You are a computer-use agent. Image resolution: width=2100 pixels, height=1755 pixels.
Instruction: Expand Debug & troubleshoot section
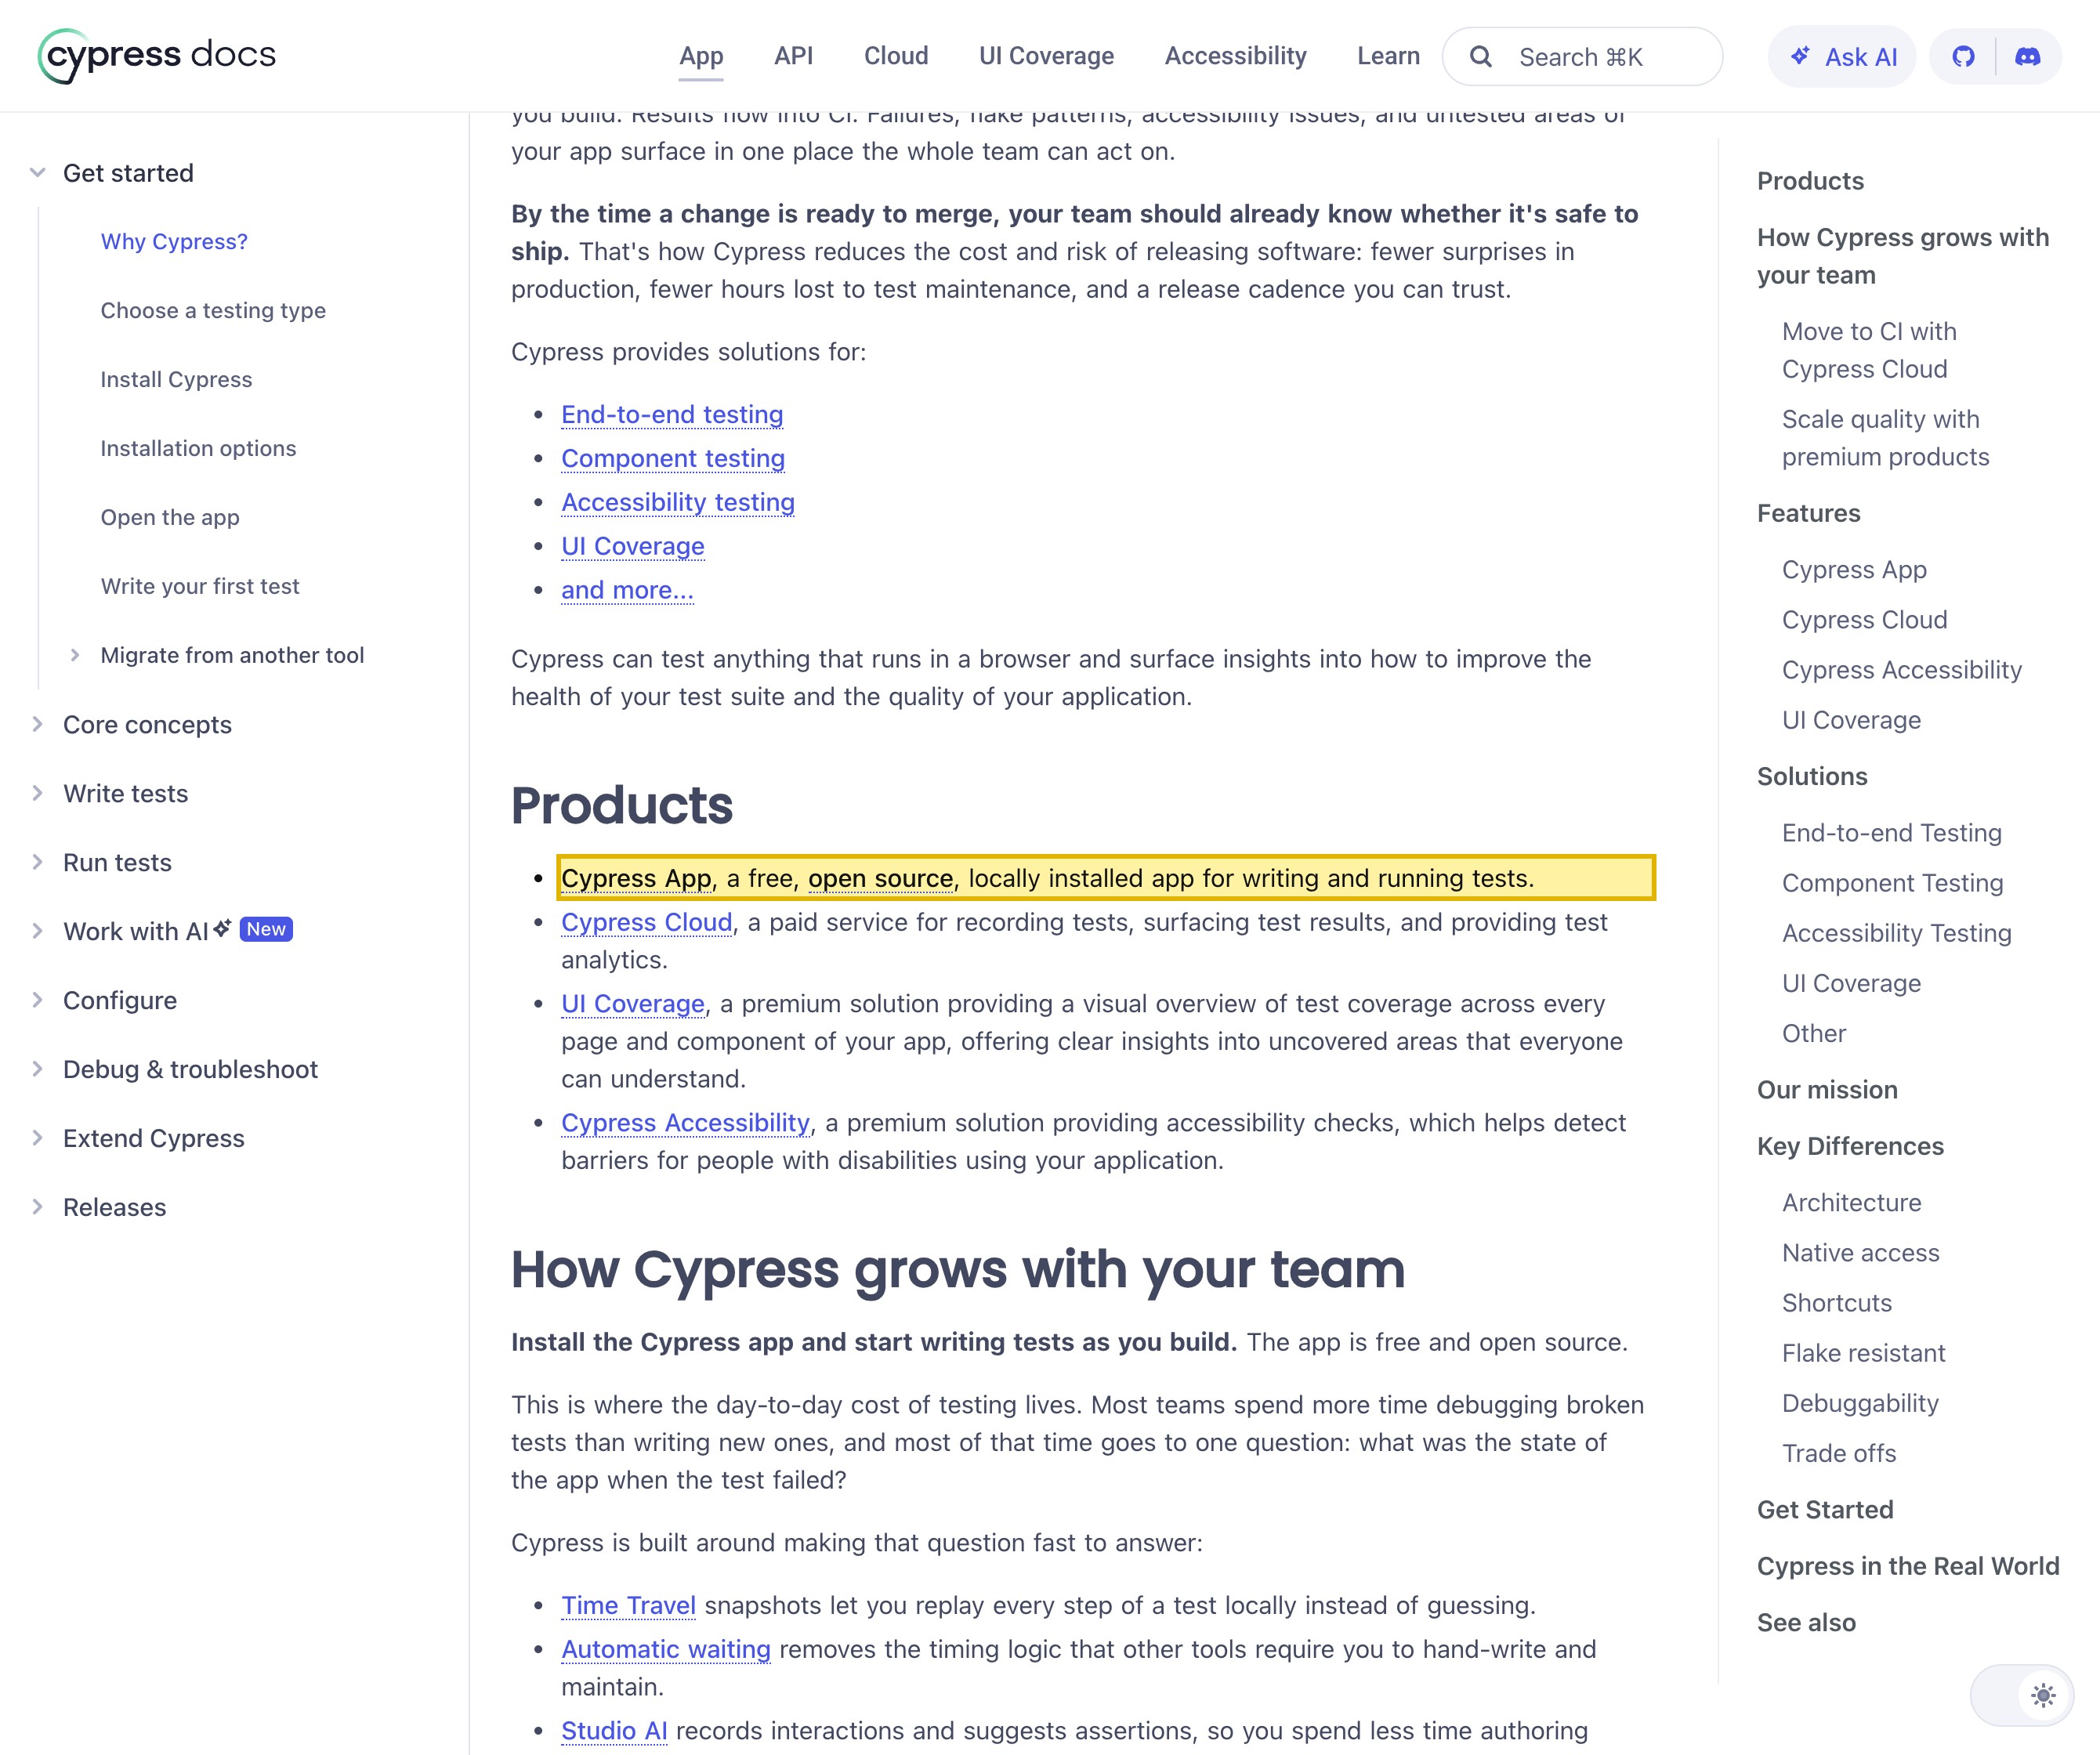[38, 1069]
